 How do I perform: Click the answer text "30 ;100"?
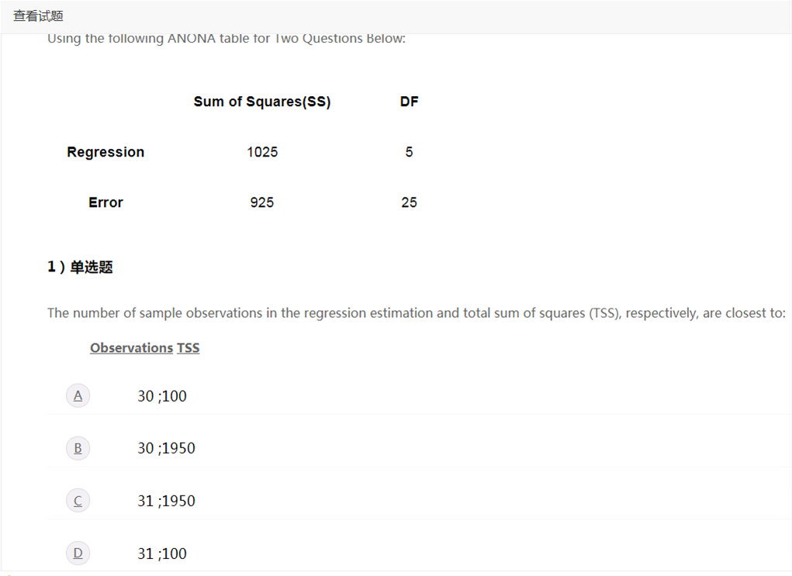tap(162, 396)
